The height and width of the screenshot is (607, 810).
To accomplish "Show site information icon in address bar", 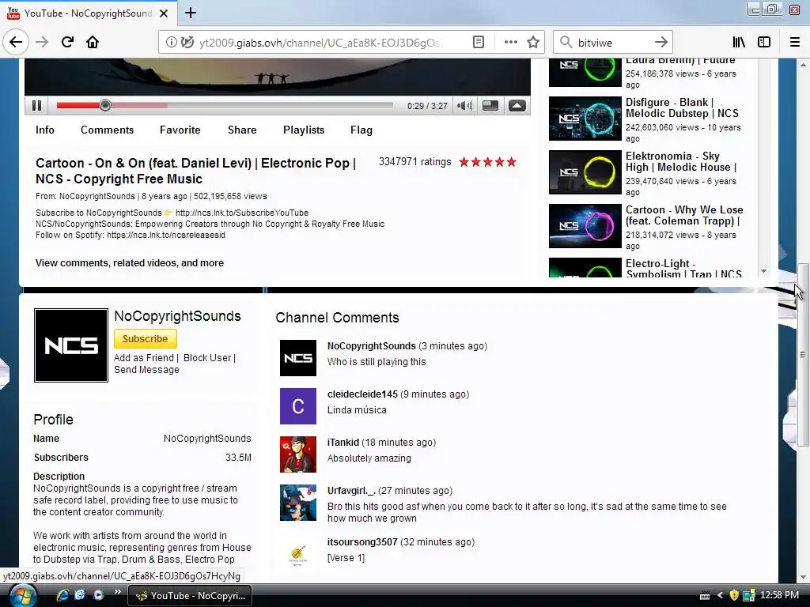I will [171, 43].
